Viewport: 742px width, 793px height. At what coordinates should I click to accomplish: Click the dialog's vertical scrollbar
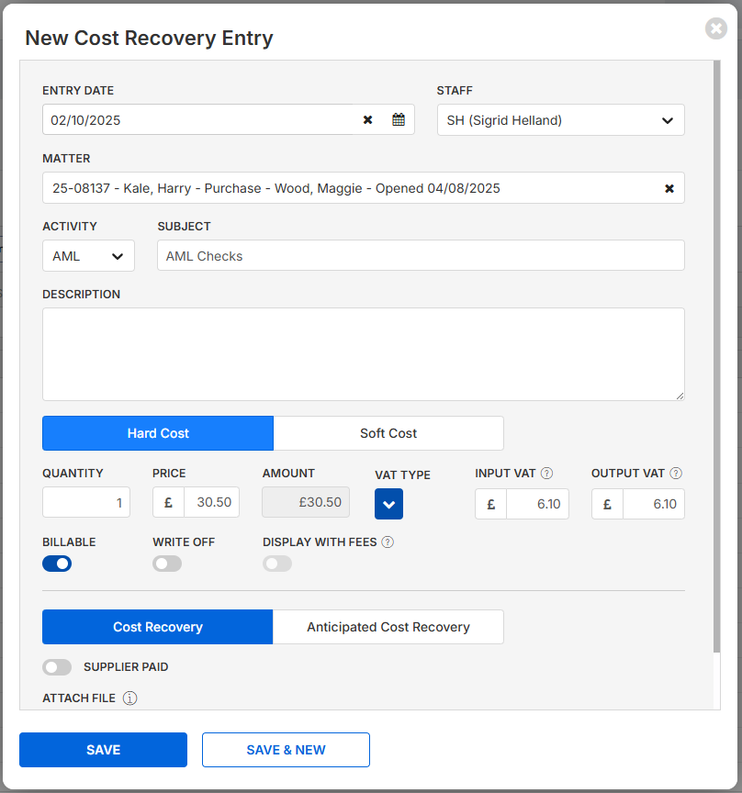pos(715,358)
